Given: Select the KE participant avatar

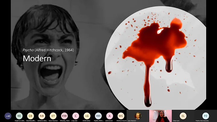Looking at the screenshot, I should pos(19,116).
